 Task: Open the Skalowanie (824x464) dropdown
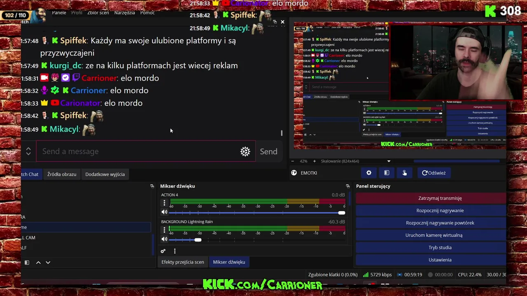pos(356,161)
